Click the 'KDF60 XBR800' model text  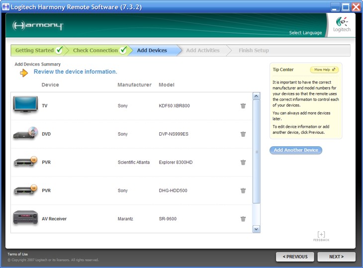pyautogui.click(x=174, y=106)
